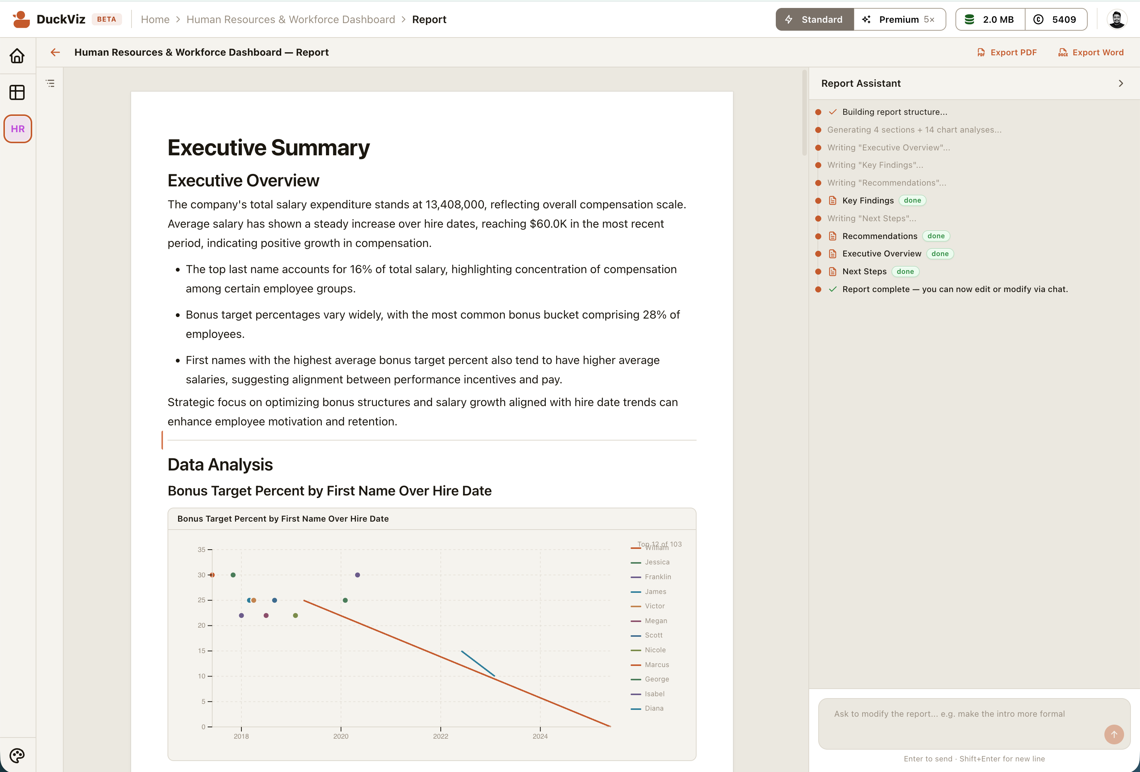The image size is (1140, 772).
Task: Select the Report breadcrumb
Action: tap(429, 20)
